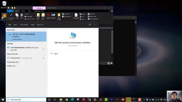The width and height of the screenshot is (182, 102).
Task: Click History in the ribbon
Action: coord(83,19)
